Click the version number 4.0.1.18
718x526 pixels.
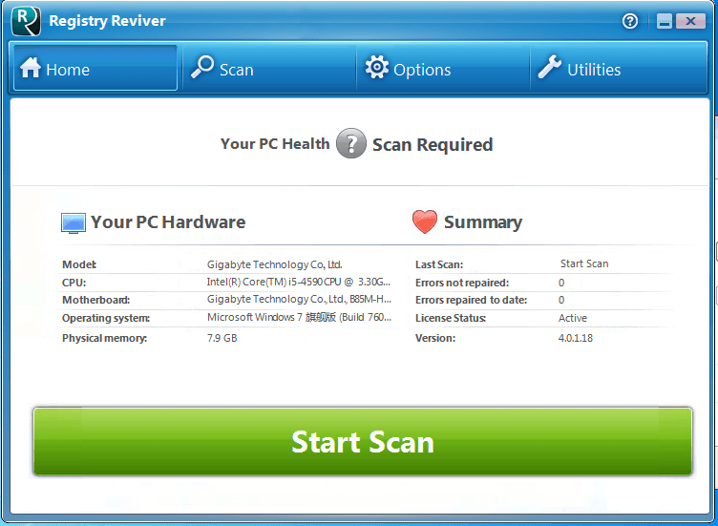[x=575, y=338]
